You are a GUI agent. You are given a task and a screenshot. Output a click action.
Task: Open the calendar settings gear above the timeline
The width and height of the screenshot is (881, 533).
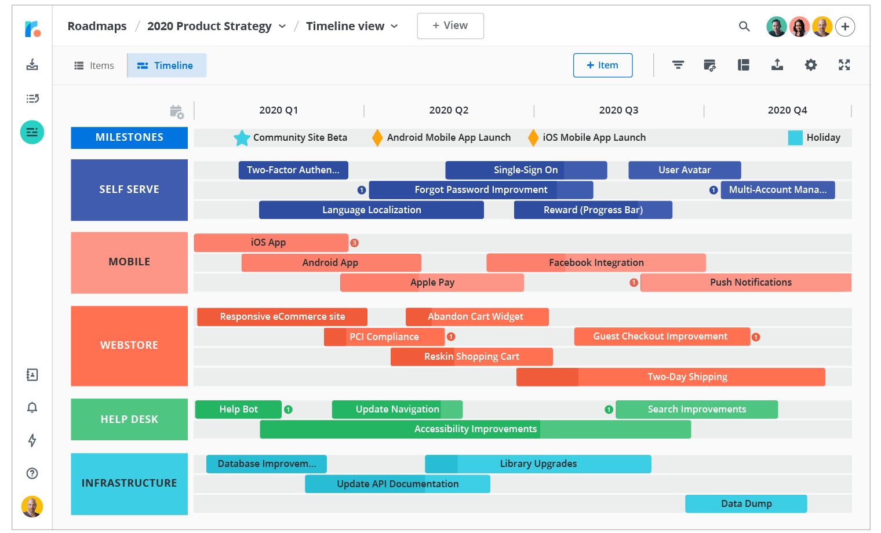(x=177, y=111)
